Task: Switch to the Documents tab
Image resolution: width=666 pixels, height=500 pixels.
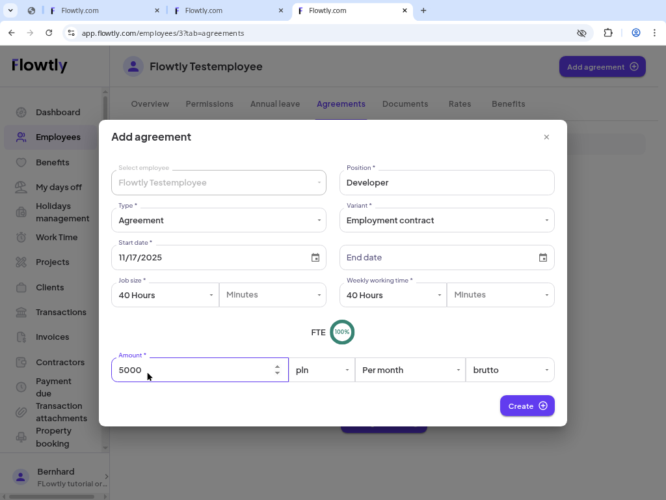Action: (x=405, y=104)
